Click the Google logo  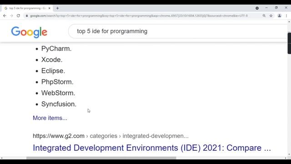point(29,32)
